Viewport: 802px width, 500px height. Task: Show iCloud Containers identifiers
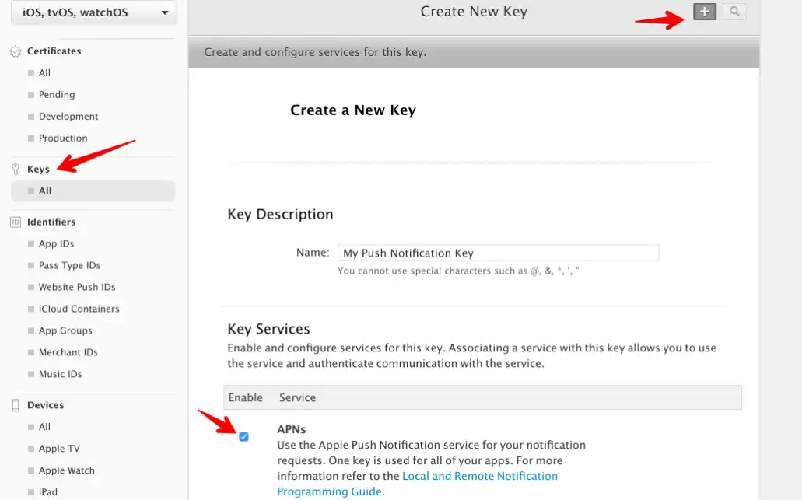79,309
